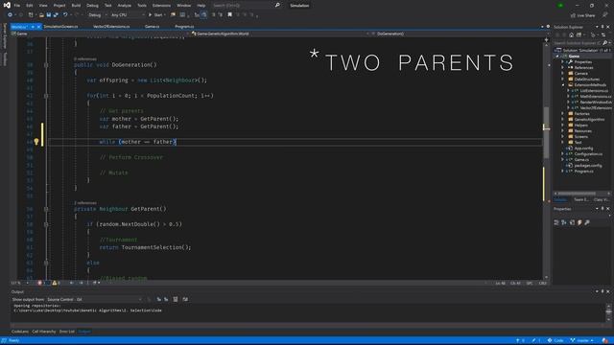Switch to the Vector2fExtensions.cs tab

tap(111, 27)
